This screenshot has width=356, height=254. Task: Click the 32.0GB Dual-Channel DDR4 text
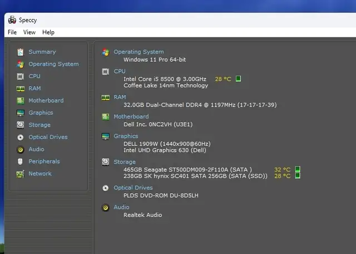click(200, 105)
